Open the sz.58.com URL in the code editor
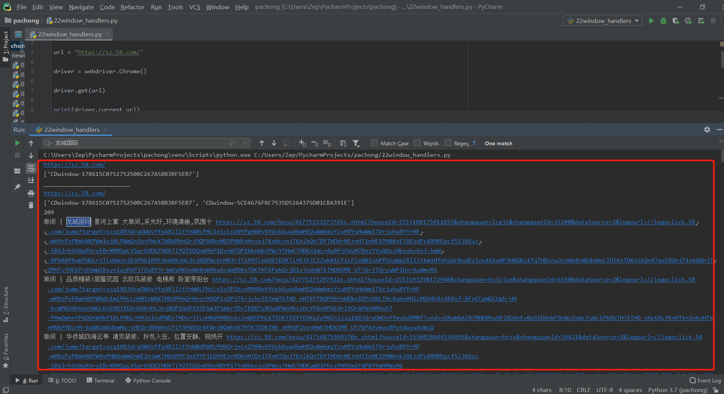The width and height of the screenshot is (724, 394). pos(109,52)
